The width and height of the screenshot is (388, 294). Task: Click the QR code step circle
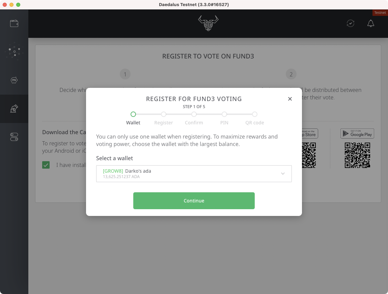(255, 114)
